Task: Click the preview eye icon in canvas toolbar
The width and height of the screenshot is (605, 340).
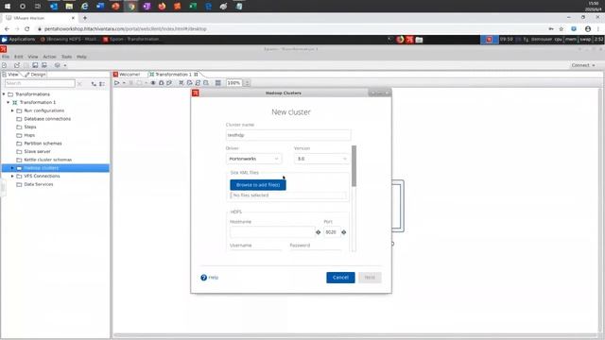Action: pyautogui.click(x=153, y=83)
